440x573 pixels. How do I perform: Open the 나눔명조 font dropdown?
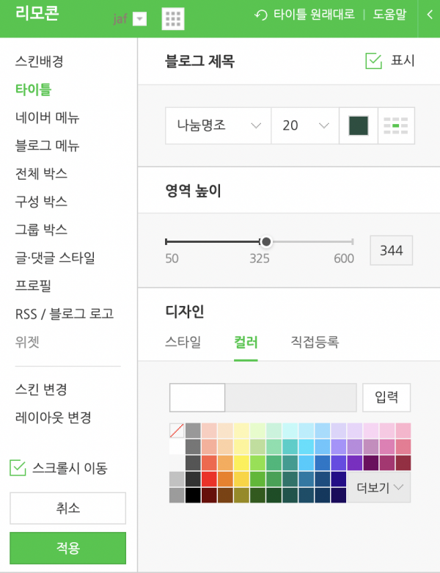coord(219,126)
